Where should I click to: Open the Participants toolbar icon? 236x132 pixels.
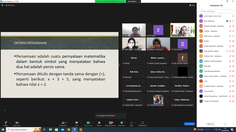pyautogui.click(x=63, y=123)
